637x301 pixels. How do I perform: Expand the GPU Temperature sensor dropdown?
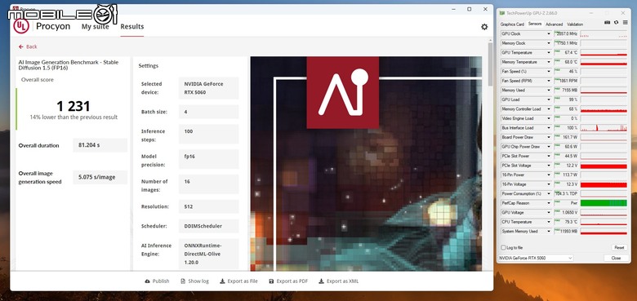tap(550, 53)
